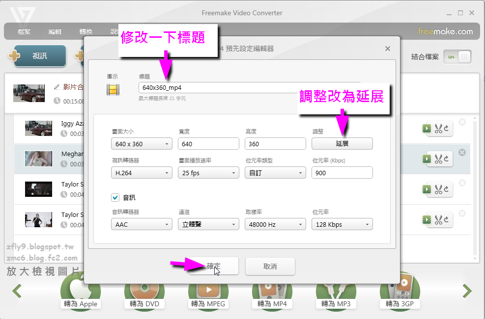Open the 畫面大小 640 x 360 dropdown
485x319 pixels.
(142, 144)
